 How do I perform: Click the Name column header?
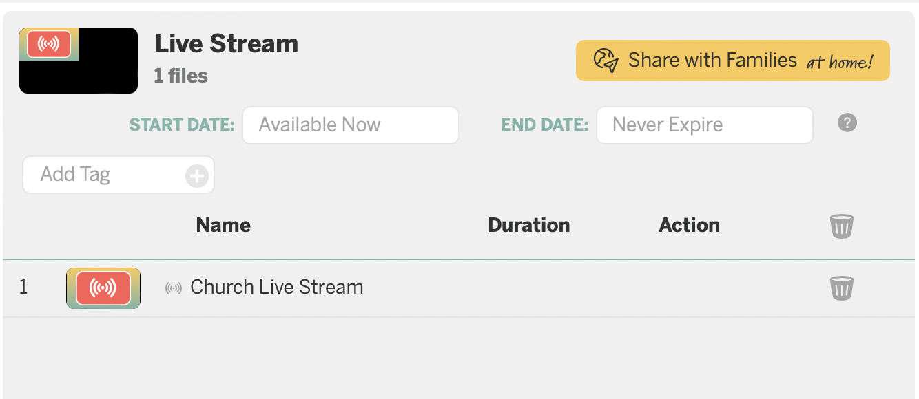click(223, 225)
